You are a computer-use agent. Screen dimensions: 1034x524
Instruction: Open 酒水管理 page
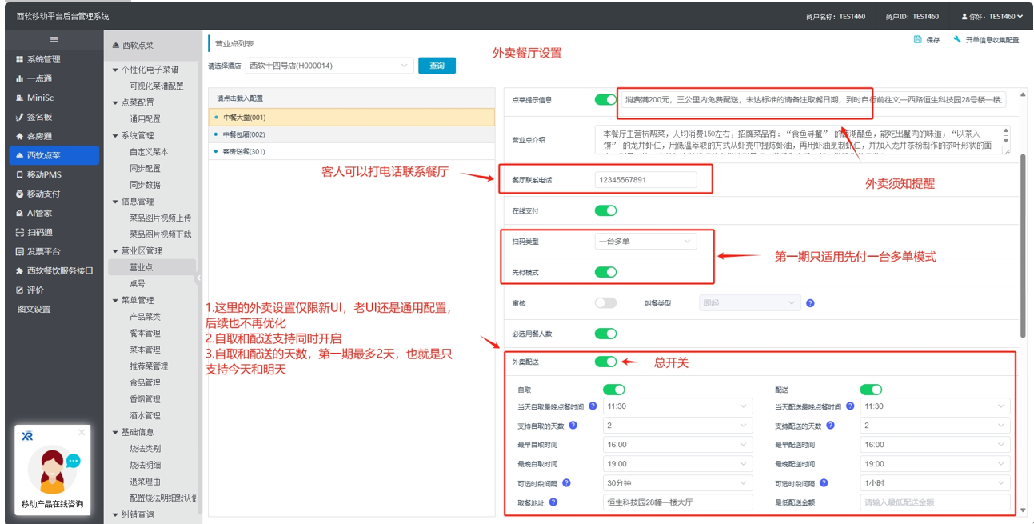pyautogui.click(x=145, y=416)
